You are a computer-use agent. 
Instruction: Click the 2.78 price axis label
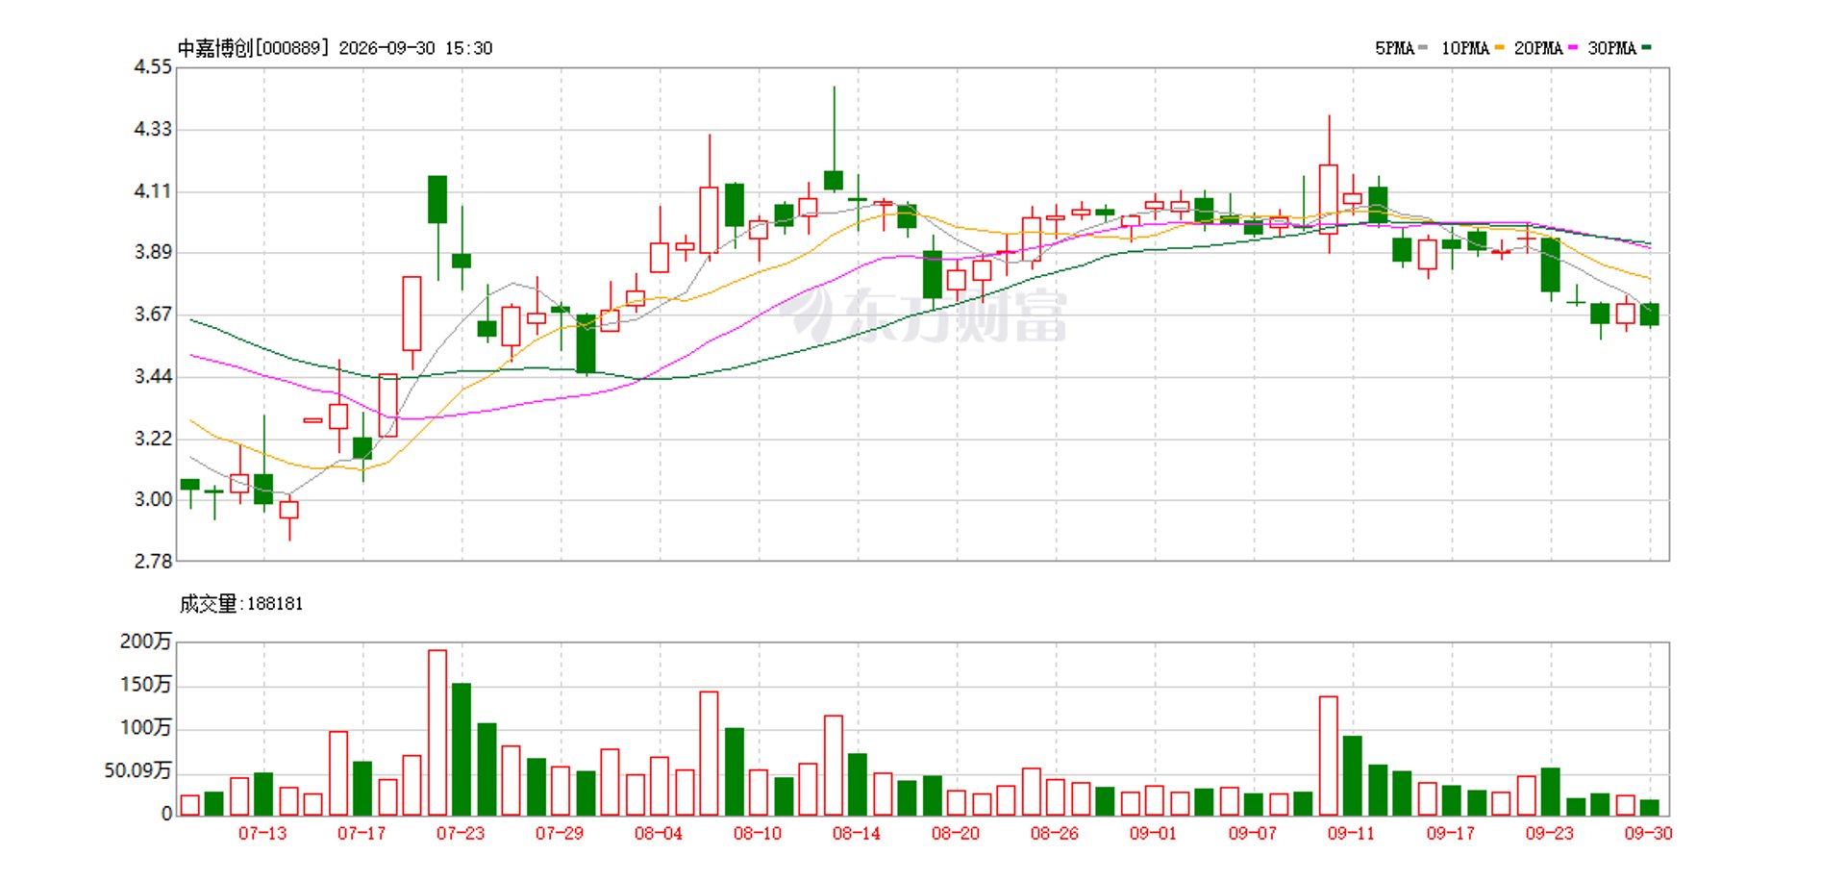pyautogui.click(x=153, y=562)
